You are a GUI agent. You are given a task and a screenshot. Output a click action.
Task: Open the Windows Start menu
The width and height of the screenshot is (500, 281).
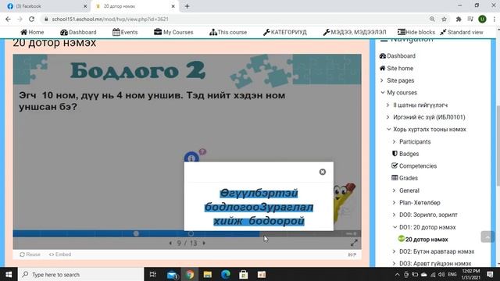tap(9, 274)
